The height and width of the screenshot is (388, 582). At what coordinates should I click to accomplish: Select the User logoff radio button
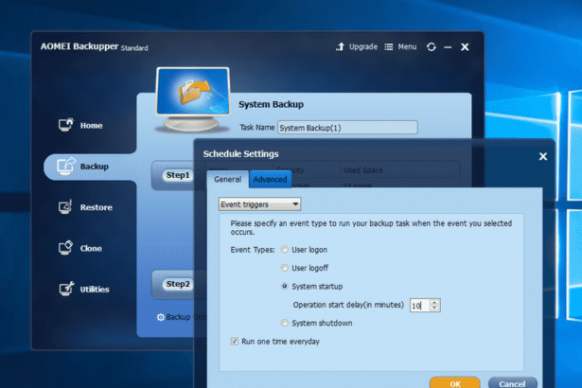pos(284,268)
